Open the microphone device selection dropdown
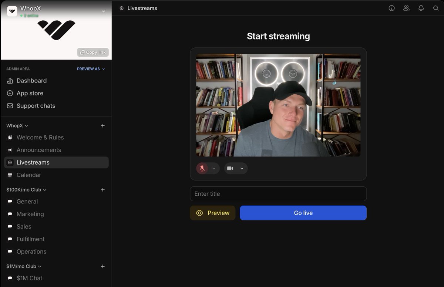Screen dimensions: 444x287 [x=214, y=168]
